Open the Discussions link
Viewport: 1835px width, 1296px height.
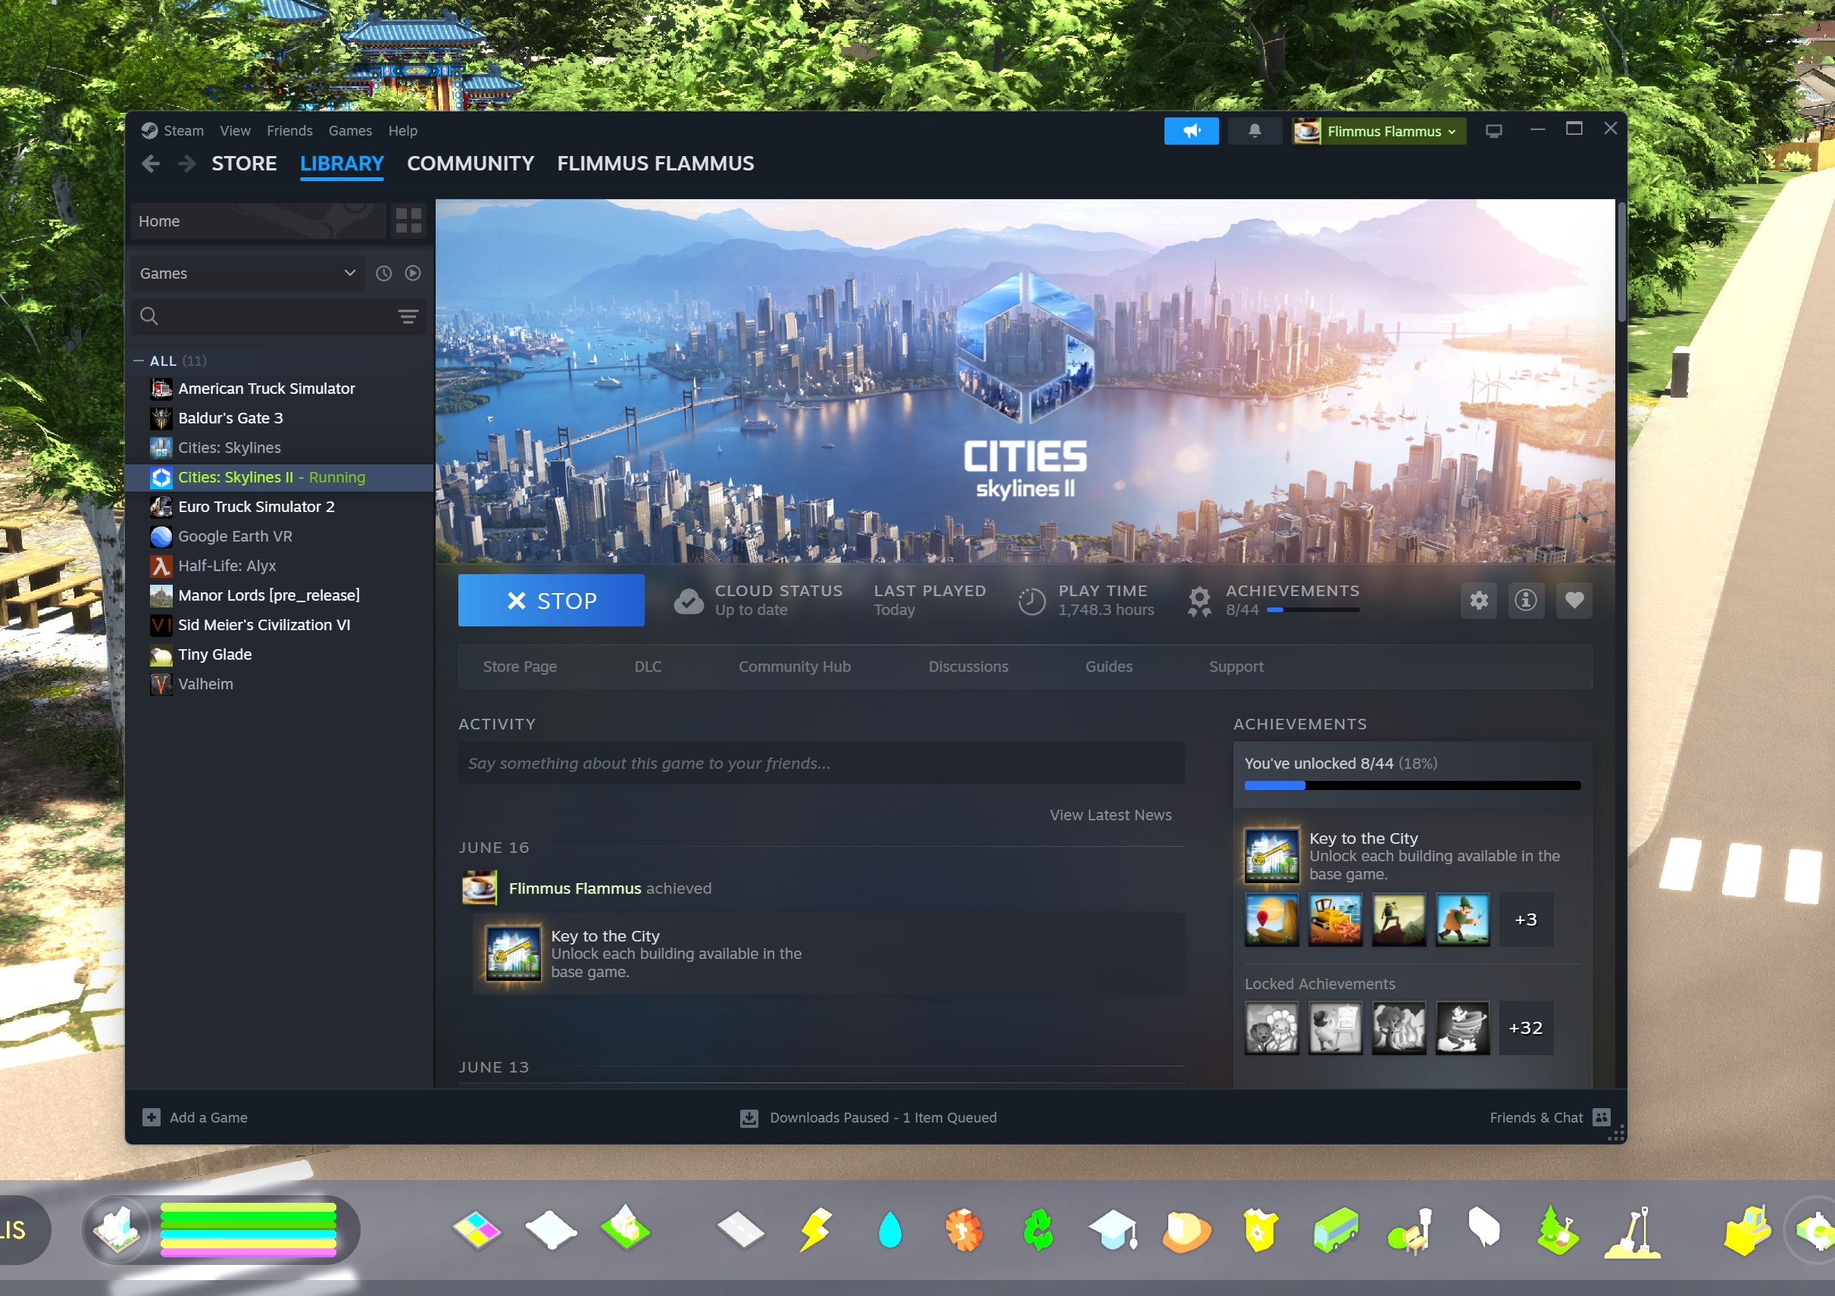(x=968, y=667)
